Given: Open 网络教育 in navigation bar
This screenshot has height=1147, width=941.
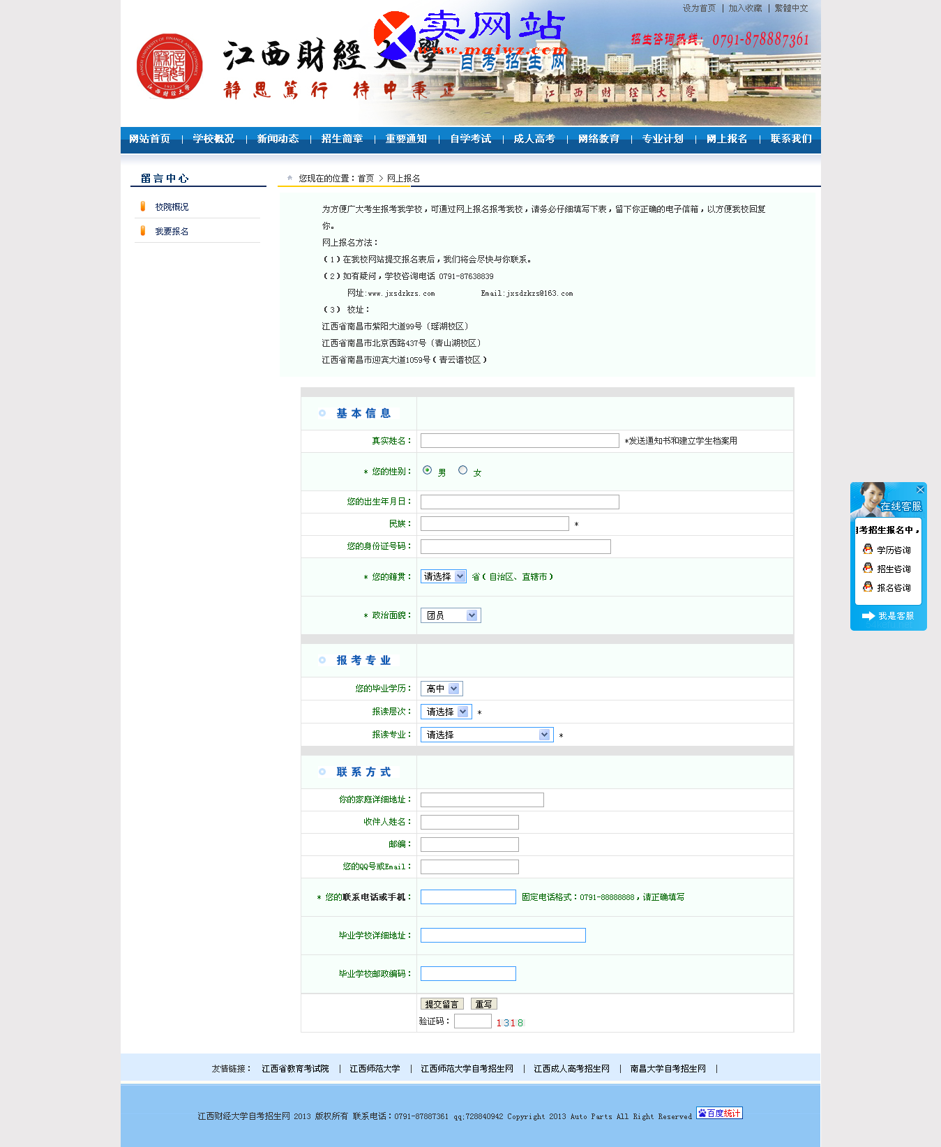Looking at the screenshot, I should coord(599,139).
